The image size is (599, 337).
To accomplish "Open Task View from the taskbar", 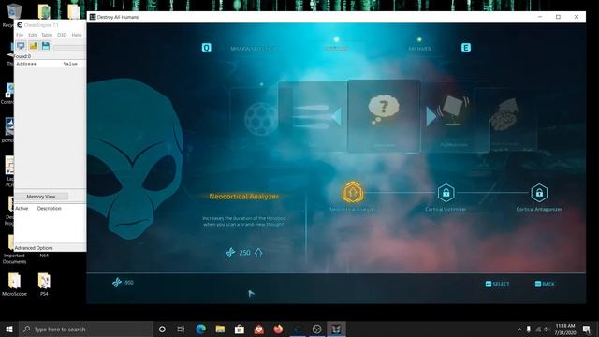I will tap(181, 329).
